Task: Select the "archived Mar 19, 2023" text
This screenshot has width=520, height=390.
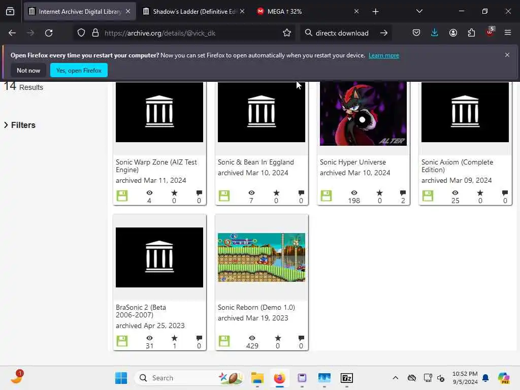Action: (x=253, y=318)
